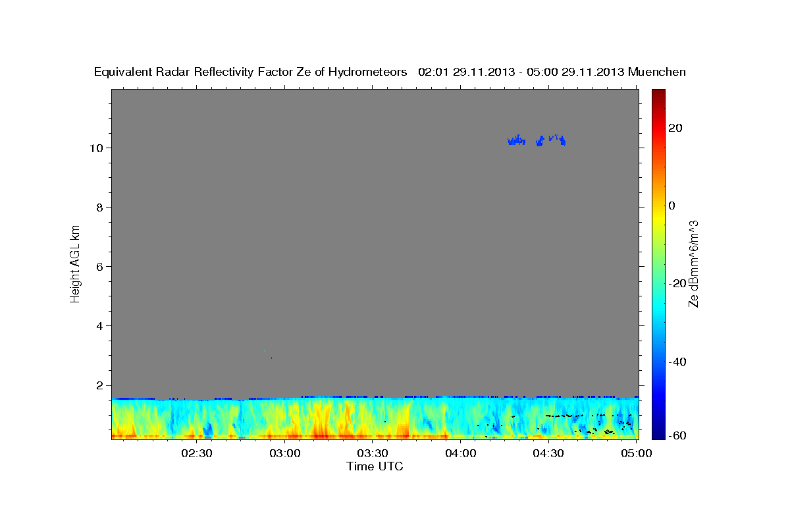This screenshot has height=527, width=790.
Task: Click the blue cloud echo near 10 km
Action: pyautogui.click(x=537, y=140)
